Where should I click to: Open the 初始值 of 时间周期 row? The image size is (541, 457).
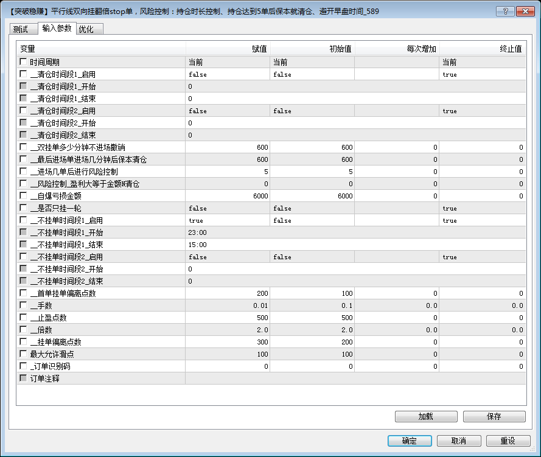tap(312, 62)
